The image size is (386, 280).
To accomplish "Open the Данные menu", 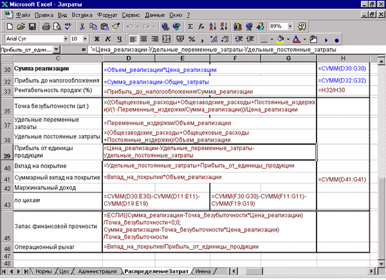I will tap(154, 15).
